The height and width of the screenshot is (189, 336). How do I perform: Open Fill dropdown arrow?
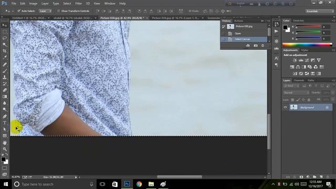coord(332,100)
